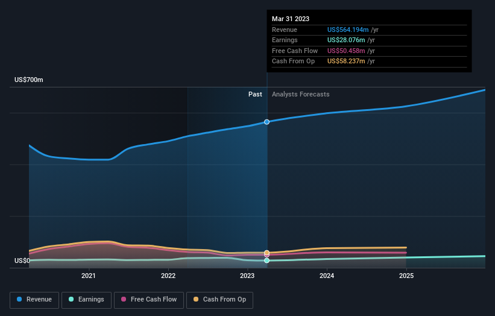Click the 2021 x-axis label
This screenshot has height=316, width=495.
tap(89, 276)
